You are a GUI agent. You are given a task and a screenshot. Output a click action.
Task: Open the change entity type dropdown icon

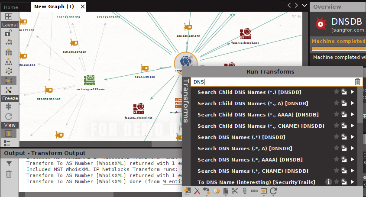tap(206, 191)
